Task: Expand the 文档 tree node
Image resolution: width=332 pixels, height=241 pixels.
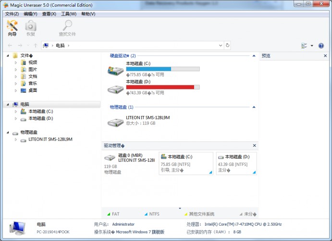Action: (x=16, y=76)
